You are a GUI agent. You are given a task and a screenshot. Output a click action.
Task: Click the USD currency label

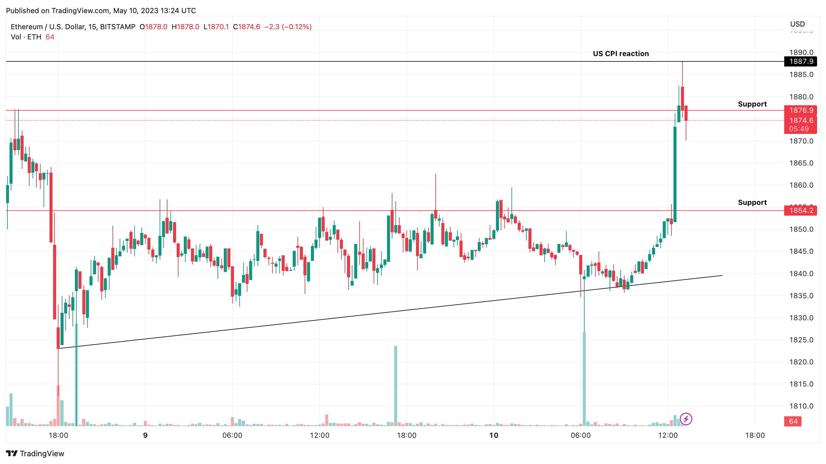coord(797,24)
